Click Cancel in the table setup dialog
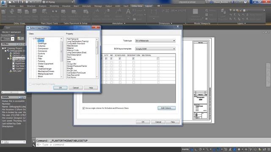Screen dimensions: 271x152 pyautogui.click(x=158, y=122)
